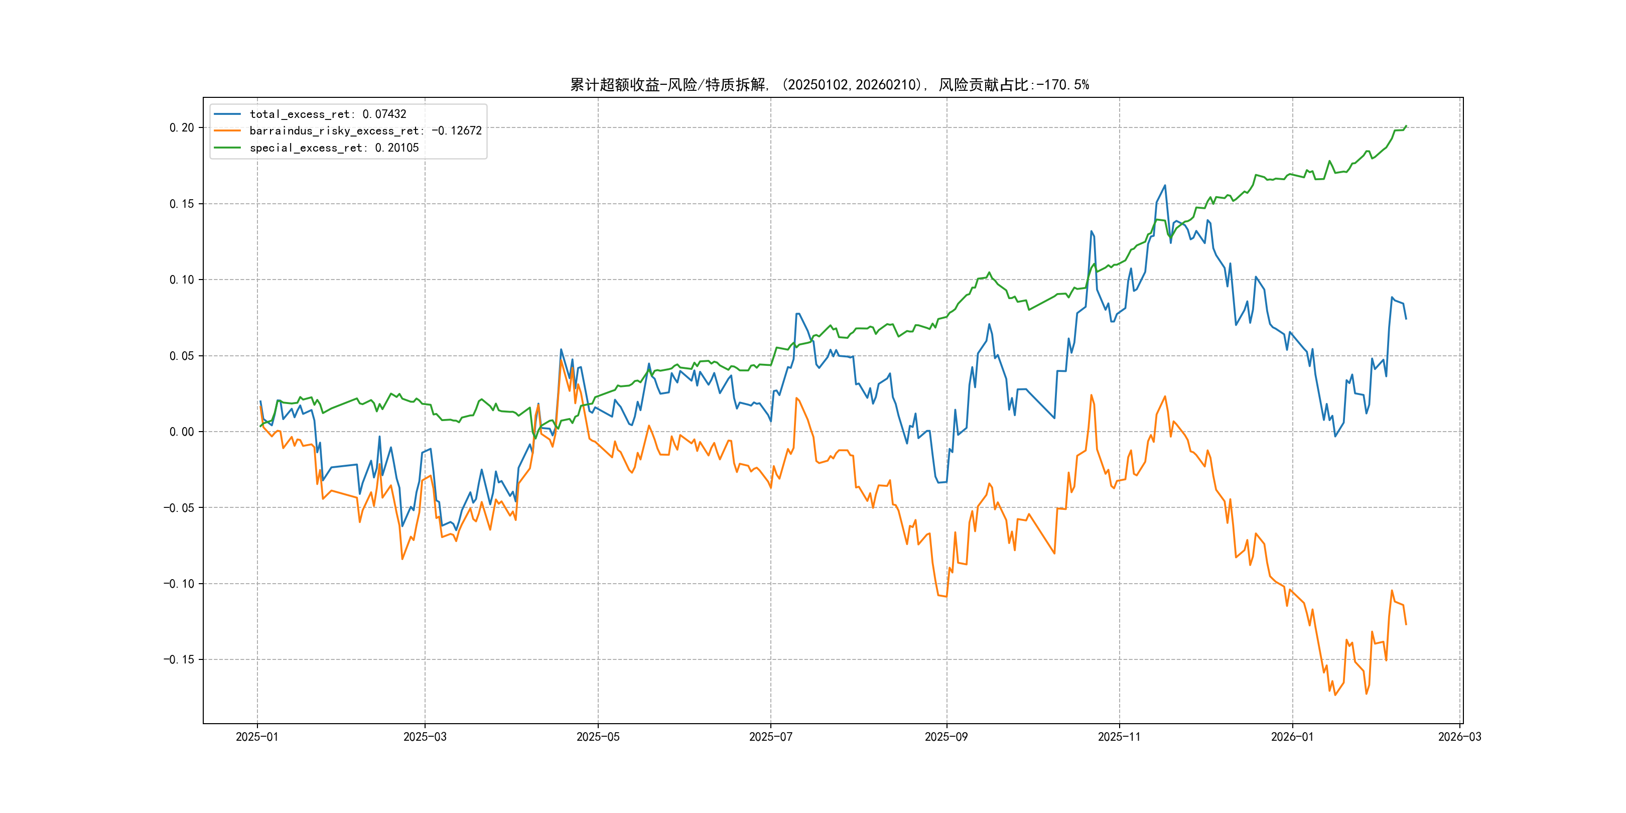Click the 2026-01 x-axis tick label

[x=1292, y=737]
